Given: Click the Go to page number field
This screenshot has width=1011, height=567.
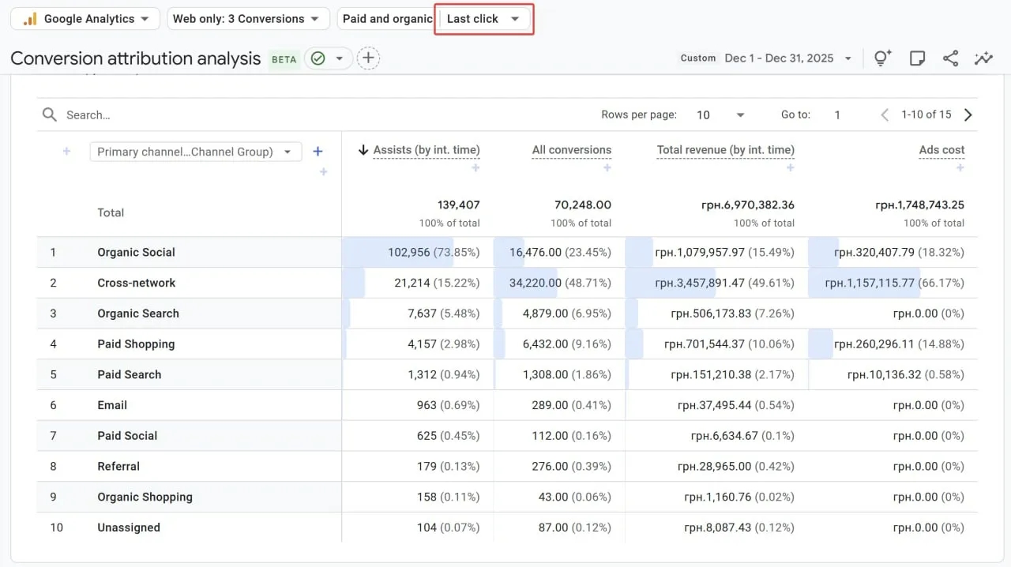Looking at the screenshot, I should coord(837,115).
